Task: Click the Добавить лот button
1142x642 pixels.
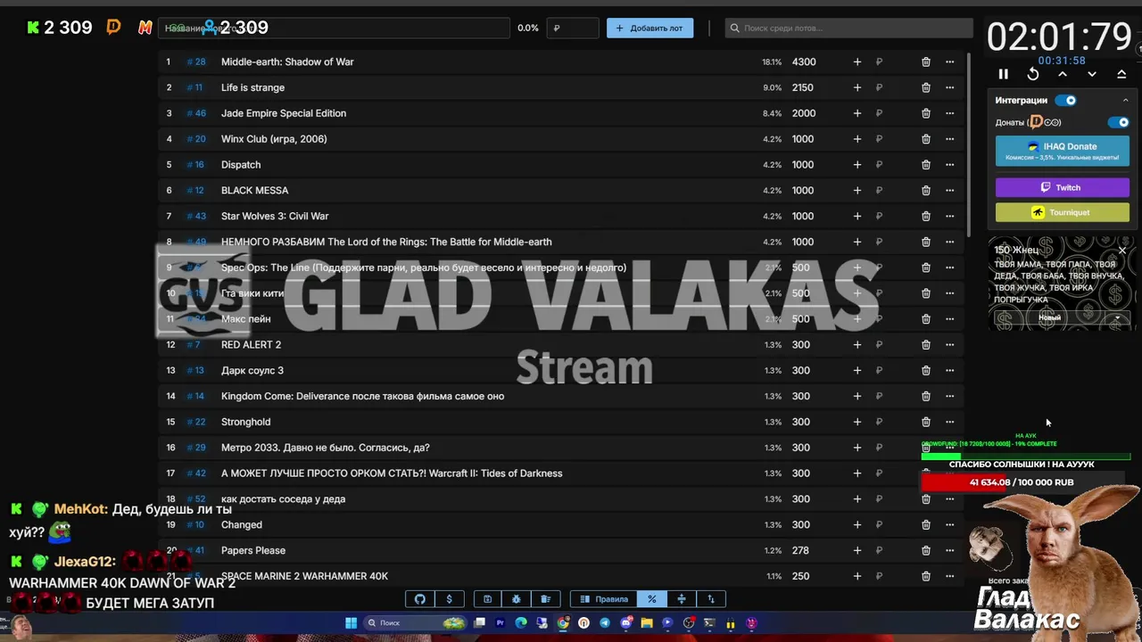Action: click(650, 28)
